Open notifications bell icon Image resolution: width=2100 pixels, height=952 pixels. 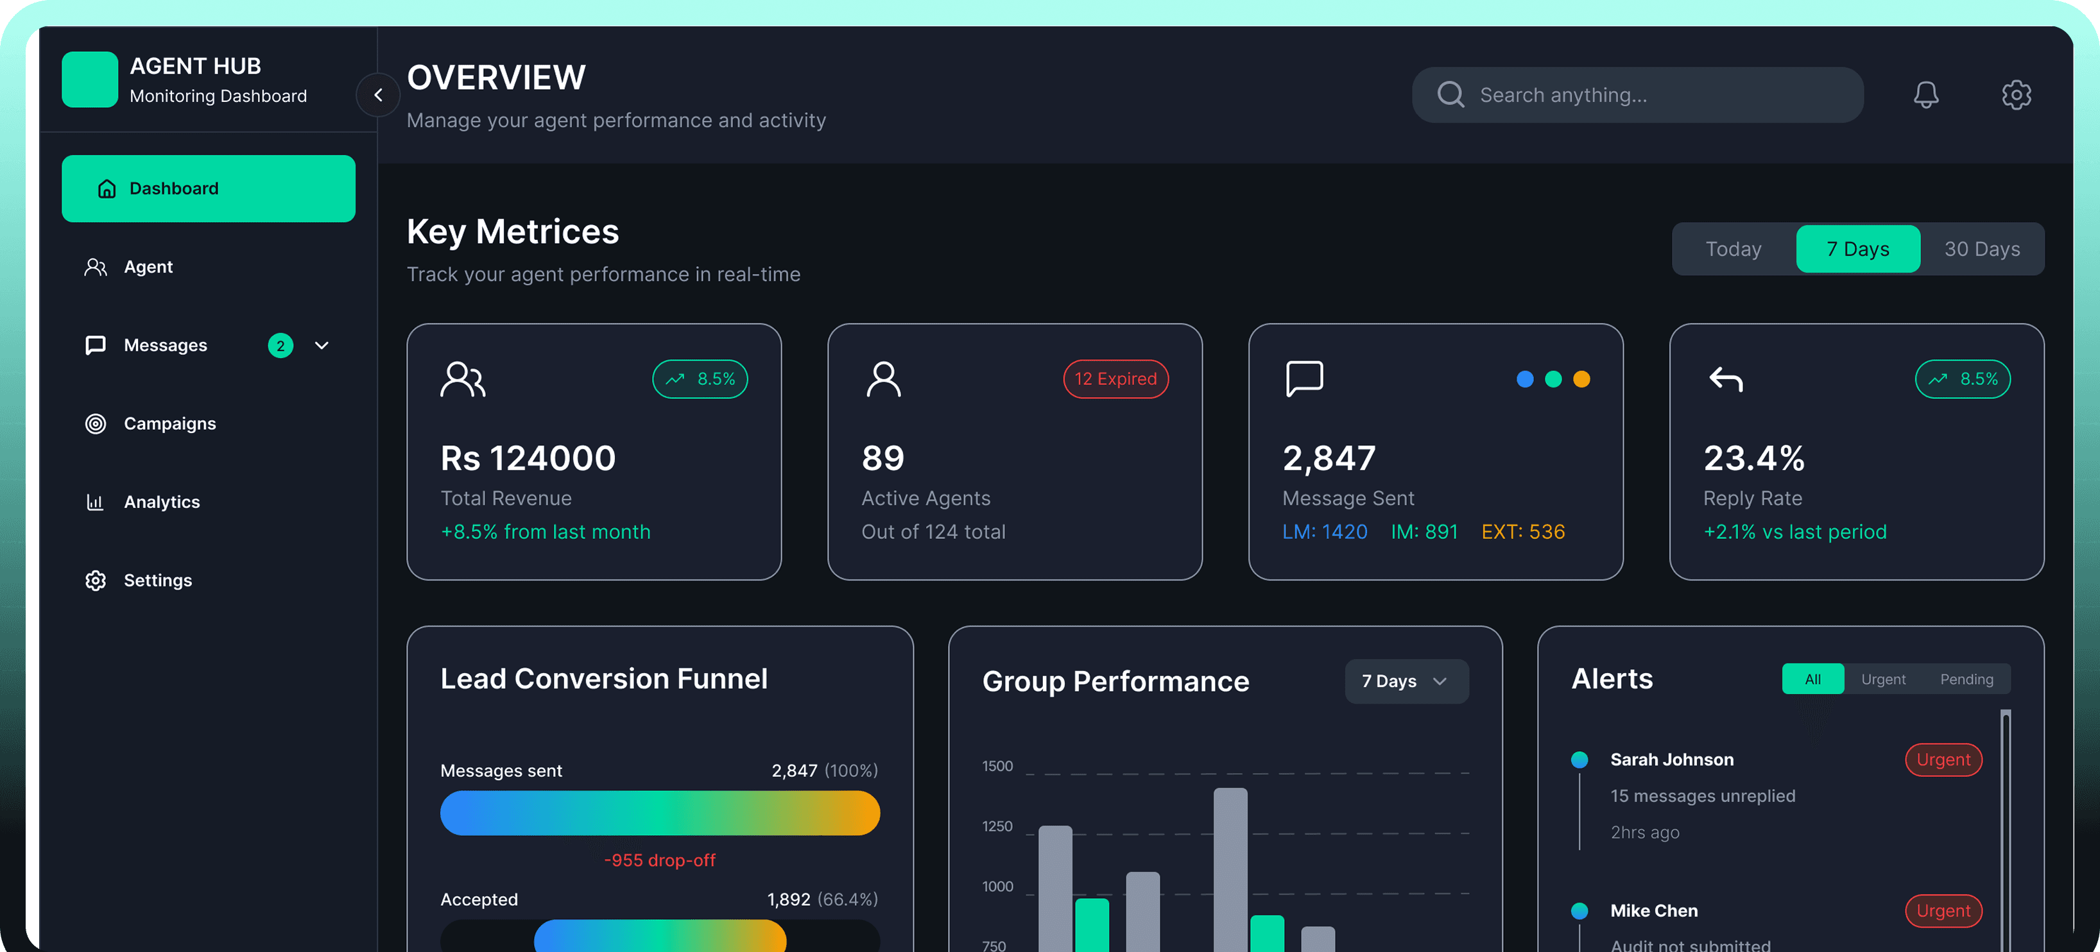[x=1926, y=94]
